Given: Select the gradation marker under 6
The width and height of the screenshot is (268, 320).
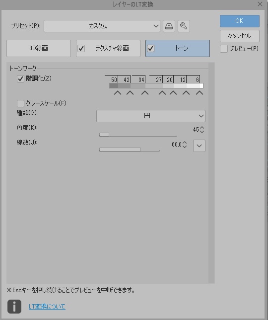Looking at the screenshot, I should [x=200, y=93].
